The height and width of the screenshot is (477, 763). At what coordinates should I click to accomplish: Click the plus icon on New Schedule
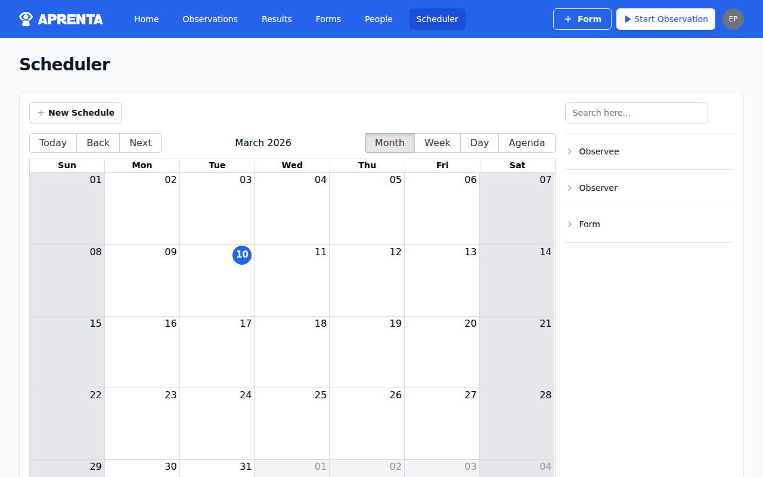[x=41, y=112]
